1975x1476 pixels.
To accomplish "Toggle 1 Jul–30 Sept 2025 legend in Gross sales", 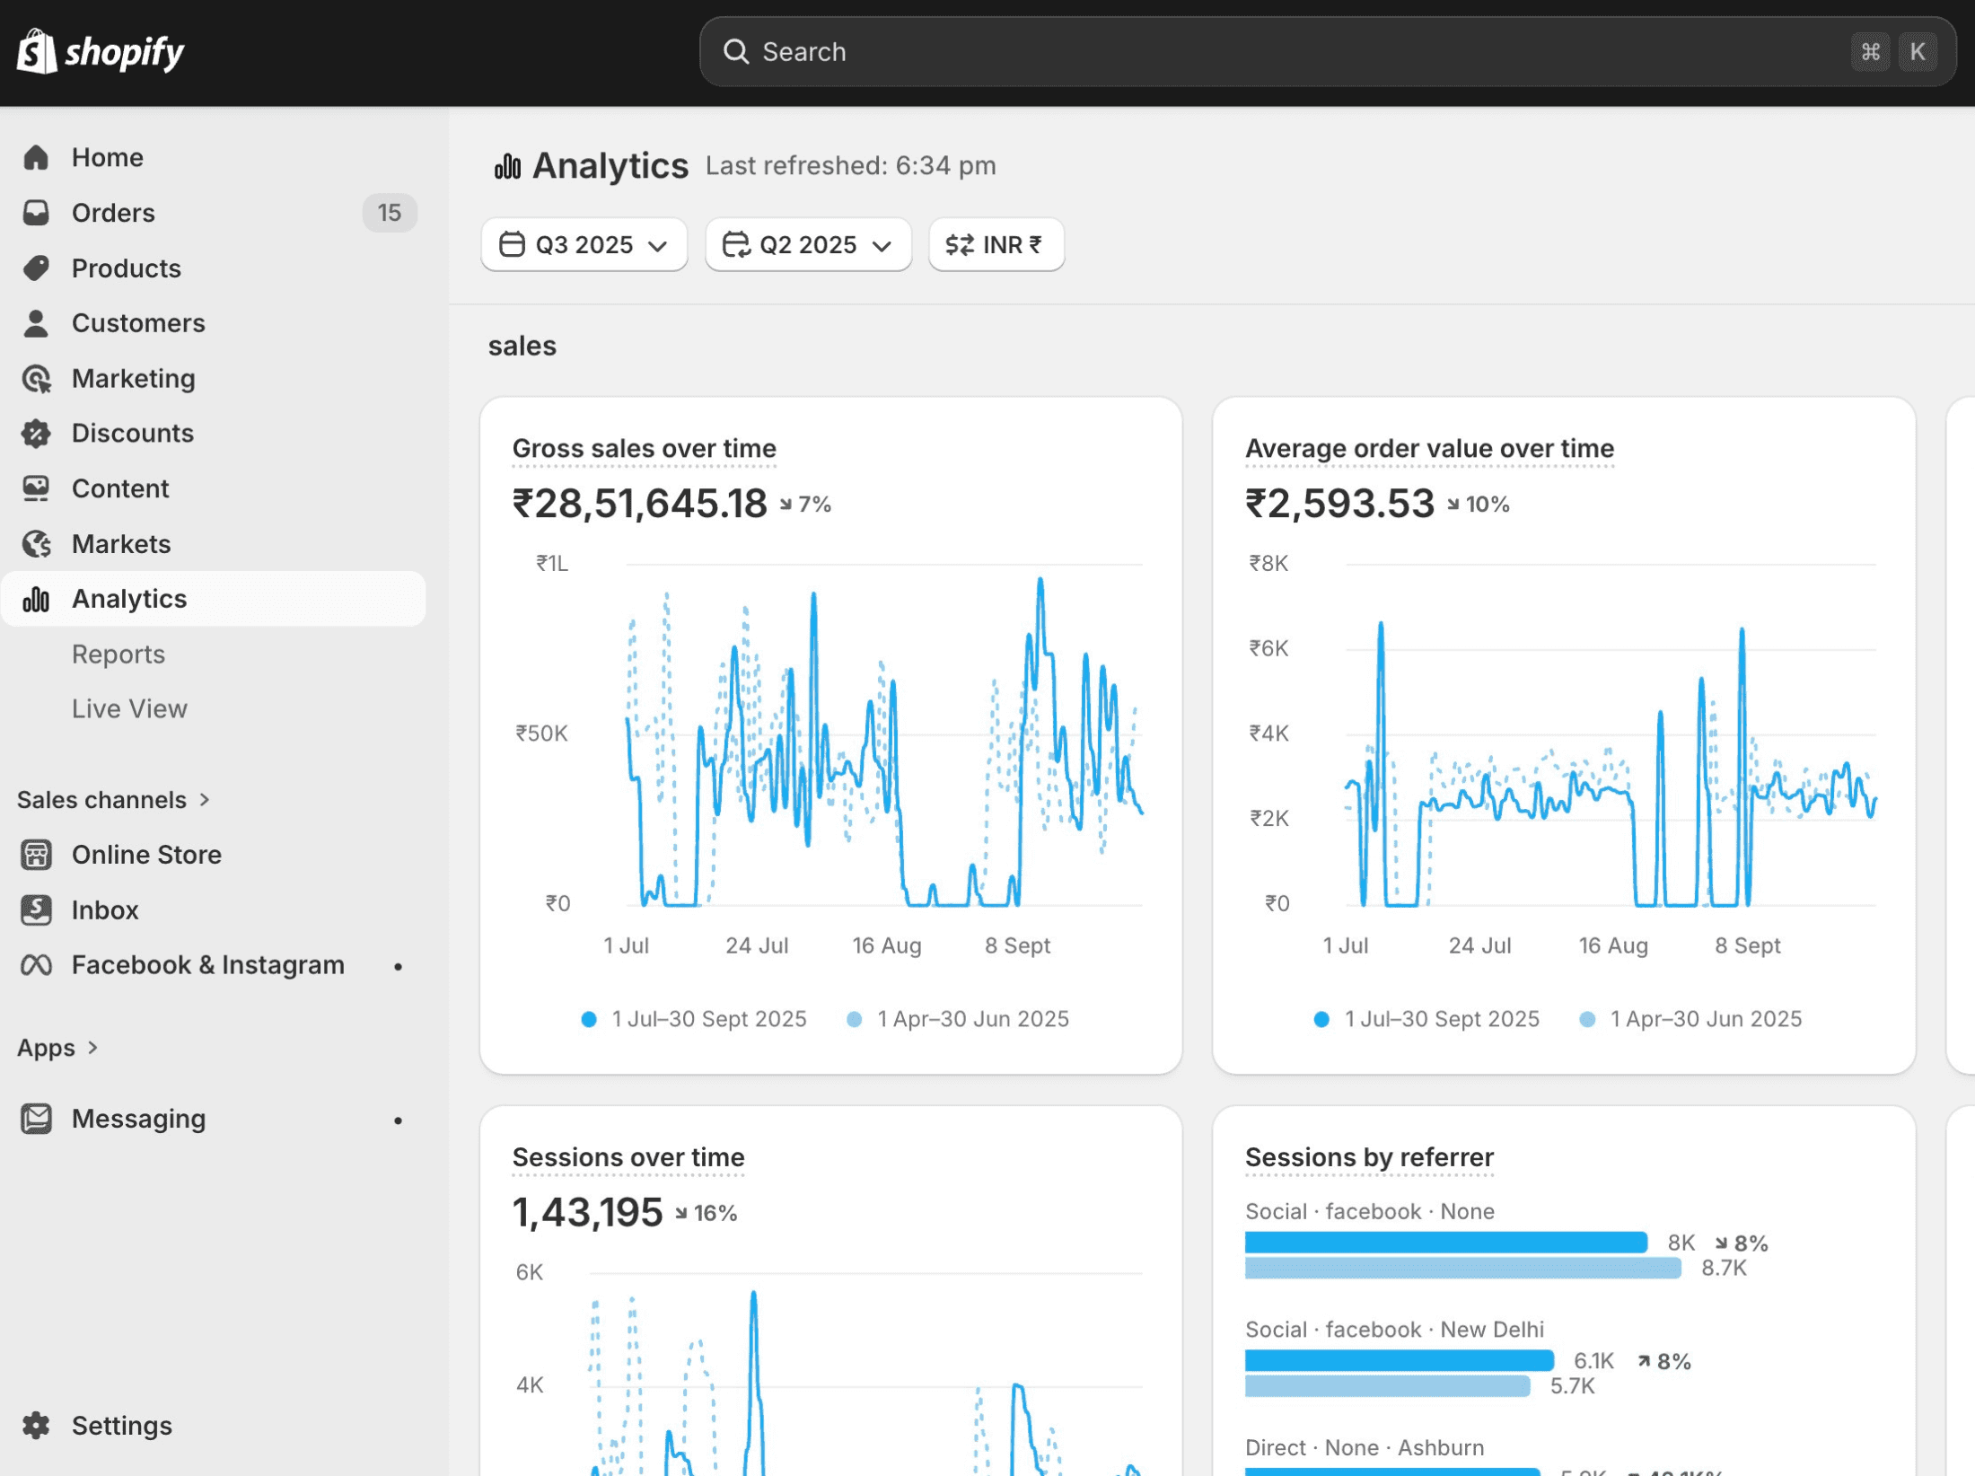I will pyautogui.click(x=695, y=1019).
